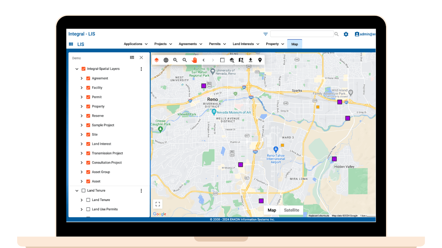Collapse the Integral-Spatial Layers group
This screenshot has width=442, height=248.
pyautogui.click(x=77, y=69)
